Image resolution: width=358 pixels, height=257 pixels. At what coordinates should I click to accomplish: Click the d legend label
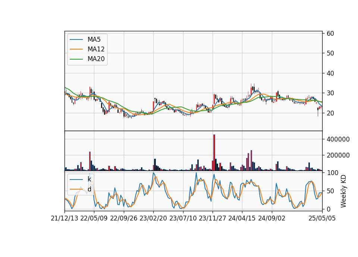click(x=89, y=189)
